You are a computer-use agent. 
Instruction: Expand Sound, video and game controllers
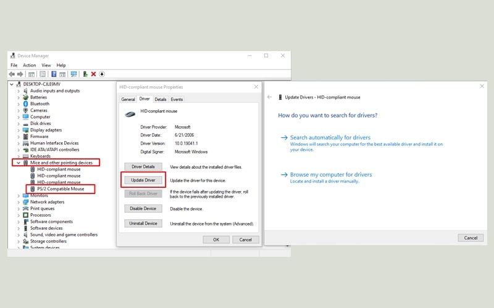pyautogui.click(x=18, y=235)
